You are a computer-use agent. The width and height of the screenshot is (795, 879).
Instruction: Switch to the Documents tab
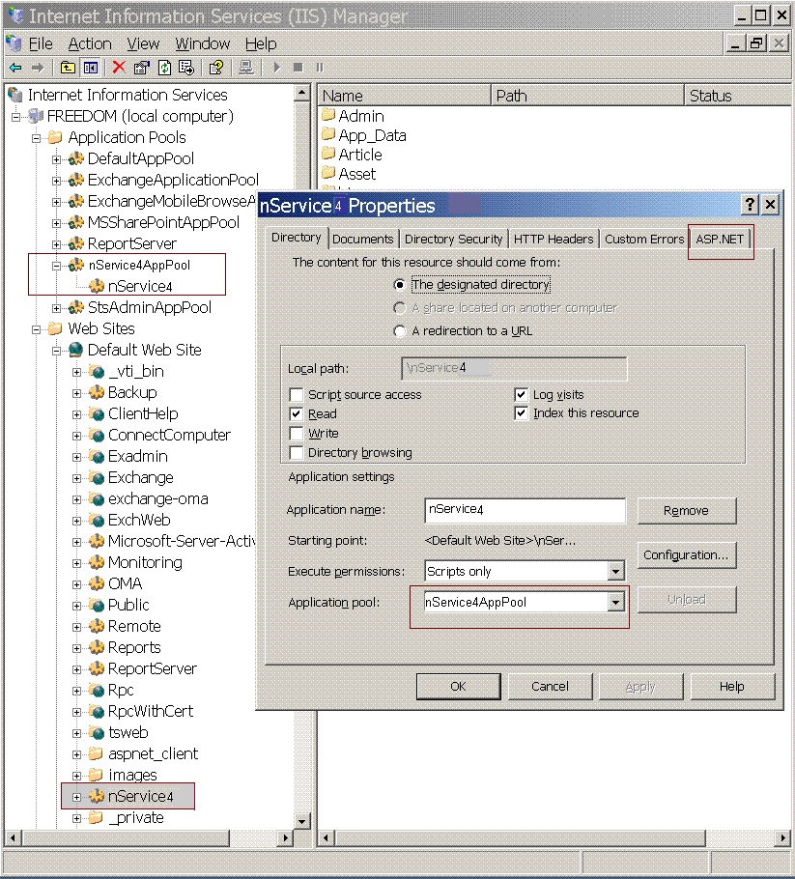(363, 240)
